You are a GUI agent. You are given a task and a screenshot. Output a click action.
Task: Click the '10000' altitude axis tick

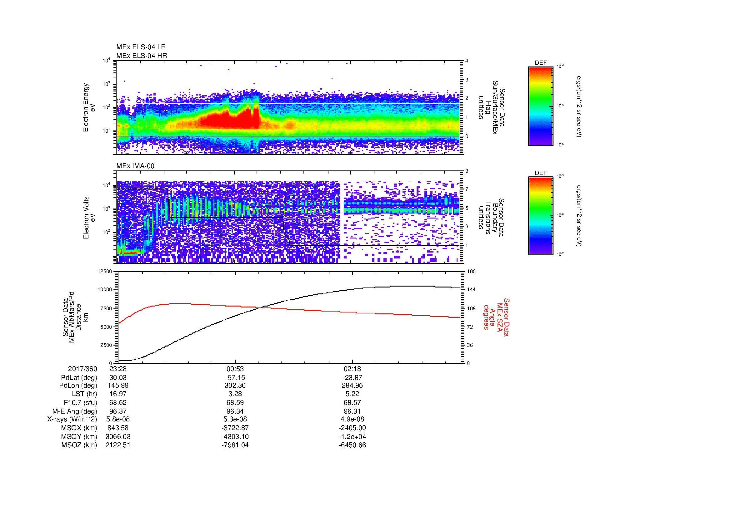[x=105, y=290]
